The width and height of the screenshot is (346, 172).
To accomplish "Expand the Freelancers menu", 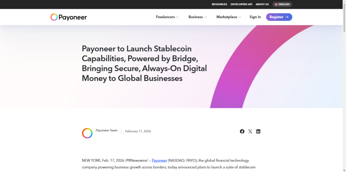I will click(x=167, y=17).
